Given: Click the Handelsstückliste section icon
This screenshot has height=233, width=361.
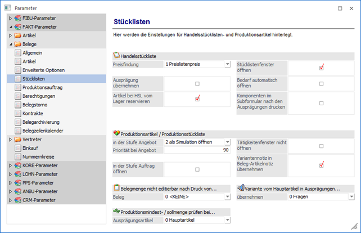Looking at the screenshot, I should click(116, 56).
